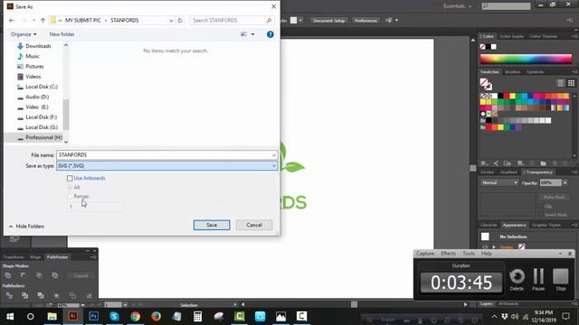Open the view options dropdown arrow
Screen dimensions: 579x325
[x=253, y=34]
